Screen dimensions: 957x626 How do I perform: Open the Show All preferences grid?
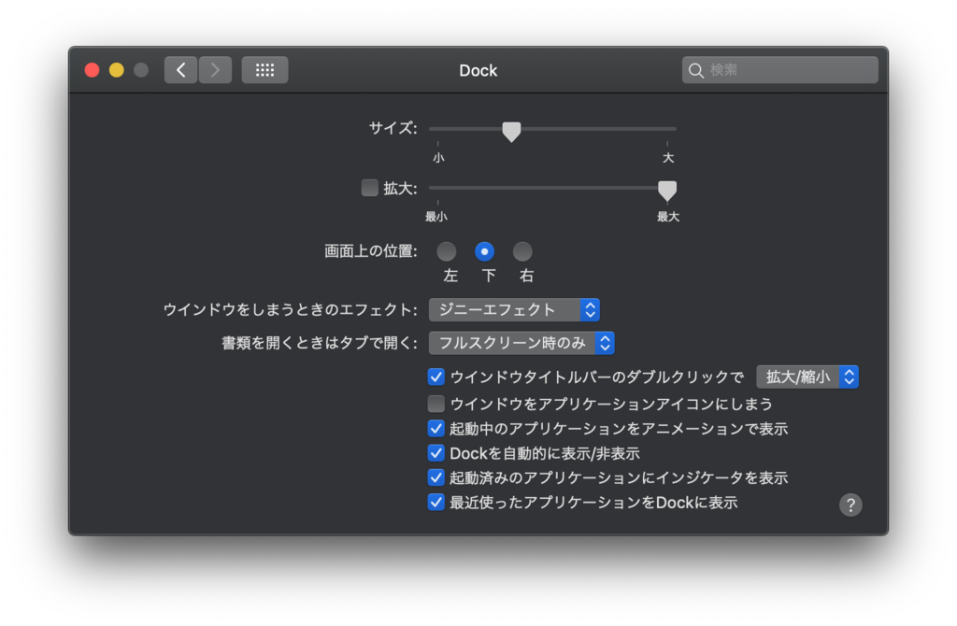(x=264, y=69)
